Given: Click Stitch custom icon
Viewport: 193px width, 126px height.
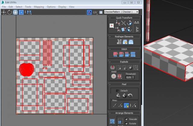Looking at the screenshot, I should pyautogui.click(x=133, y=54).
